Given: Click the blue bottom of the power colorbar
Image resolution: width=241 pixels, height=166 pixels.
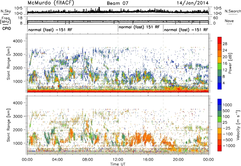Looking at the screenshot, I should [220, 86].
